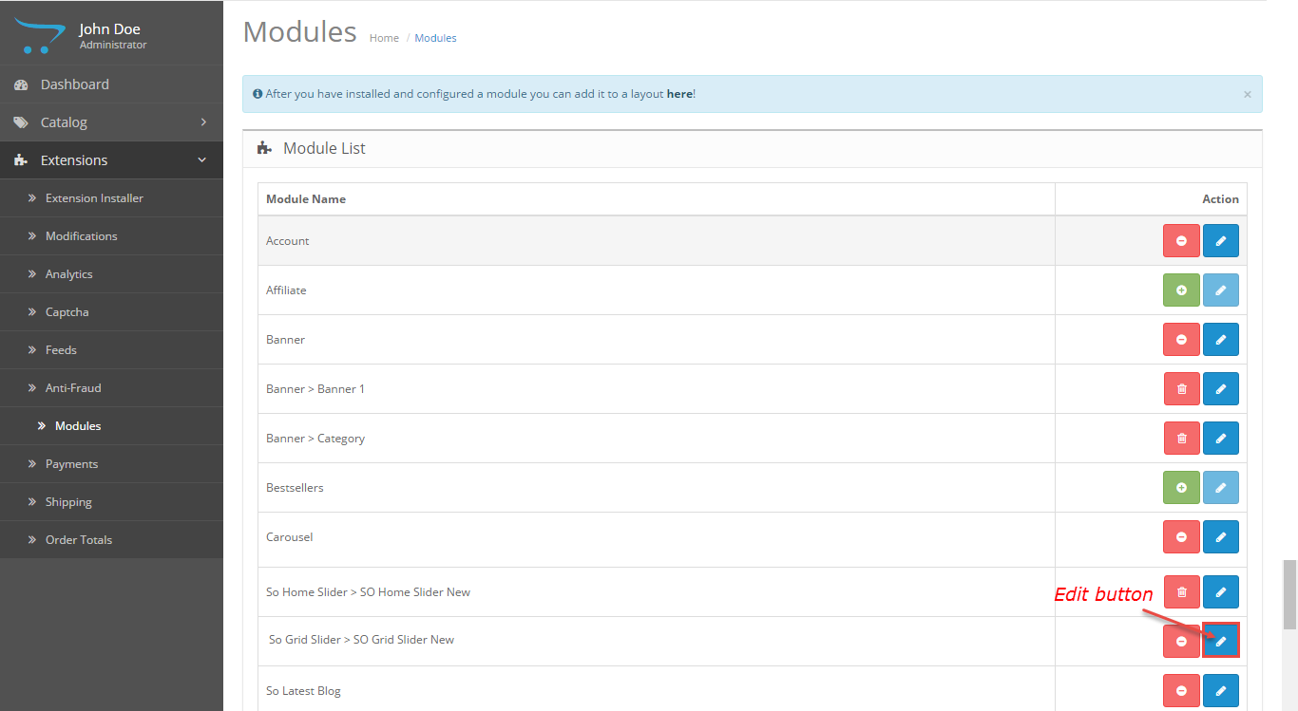Open the Dashboard page
Viewport: 1298px width, 711px height.
point(75,84)
